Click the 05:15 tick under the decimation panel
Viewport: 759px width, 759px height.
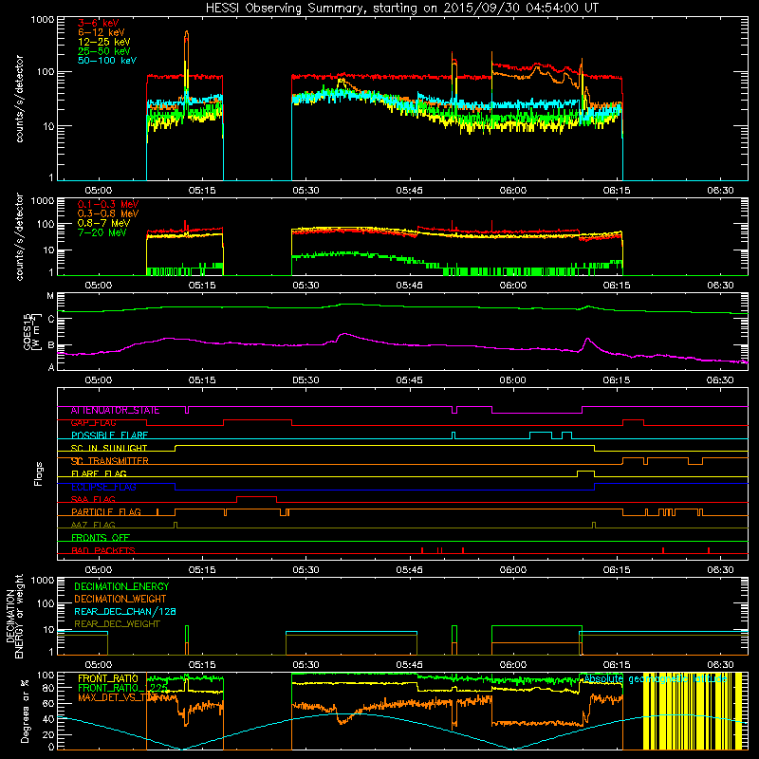[202, 665]
